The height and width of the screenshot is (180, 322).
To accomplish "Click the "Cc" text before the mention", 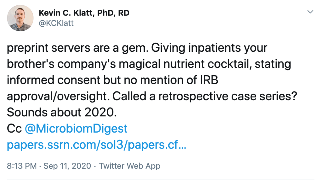I will [x=14, y=129].
